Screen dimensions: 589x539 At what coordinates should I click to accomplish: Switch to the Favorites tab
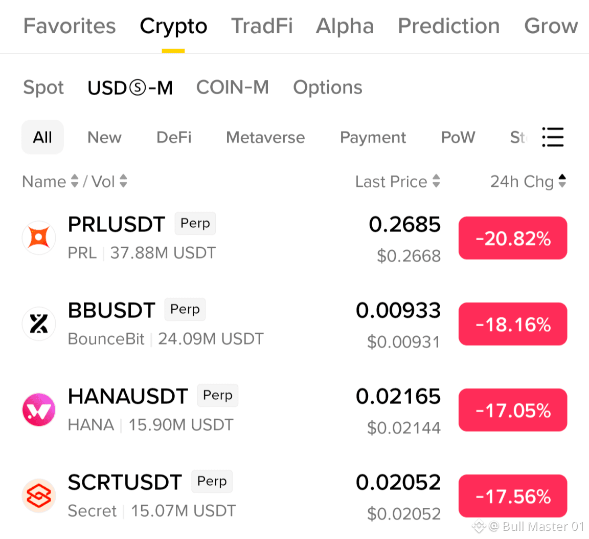click(x=70, y=26)
